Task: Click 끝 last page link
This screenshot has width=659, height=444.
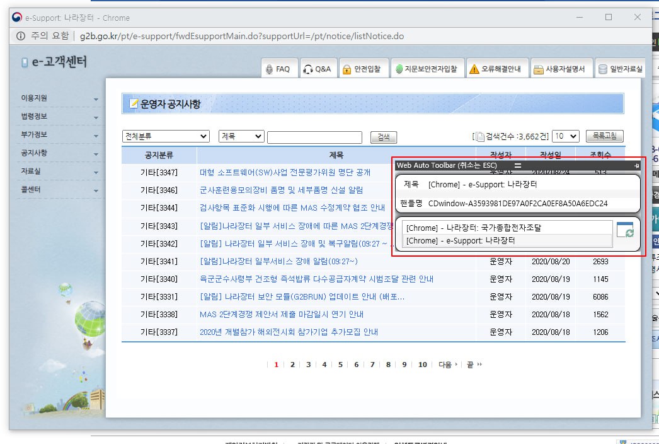Action: pyautogui.click(x=474, y=365)
